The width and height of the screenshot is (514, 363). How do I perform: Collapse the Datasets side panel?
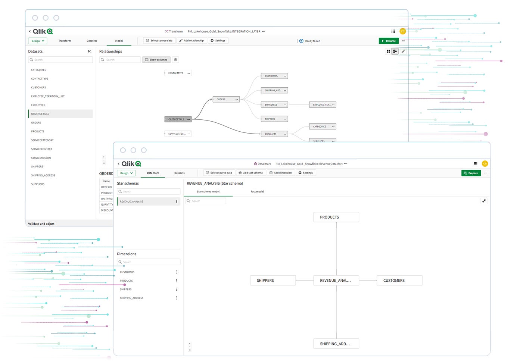coord(89,51)
